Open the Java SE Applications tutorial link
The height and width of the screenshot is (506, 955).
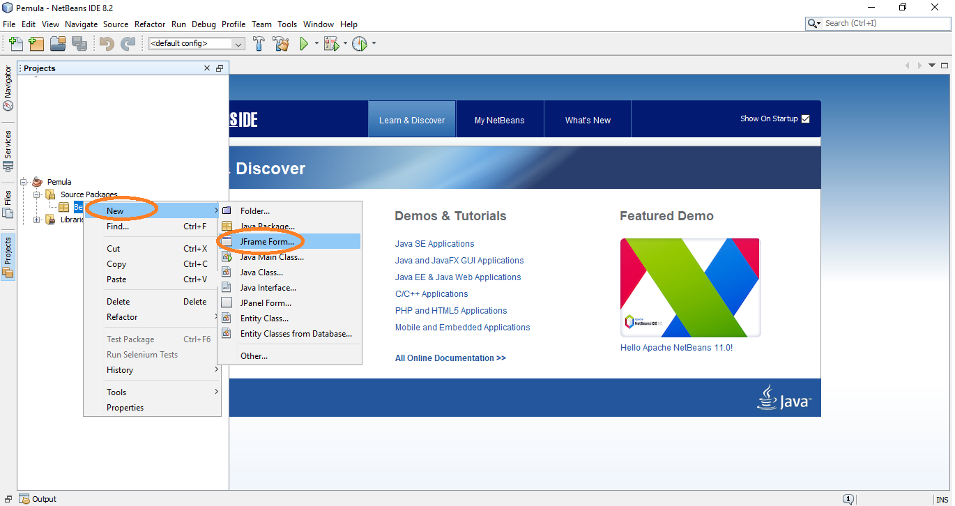click(434, 243)
